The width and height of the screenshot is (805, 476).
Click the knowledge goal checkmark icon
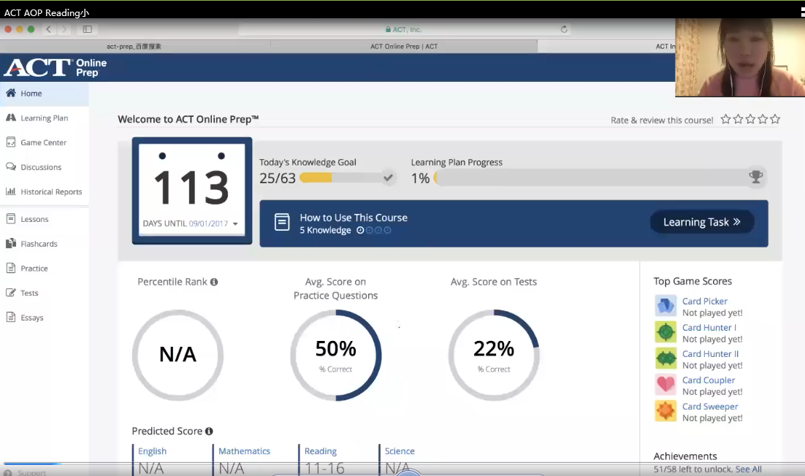pyautogui.click(x=388, y=178)
